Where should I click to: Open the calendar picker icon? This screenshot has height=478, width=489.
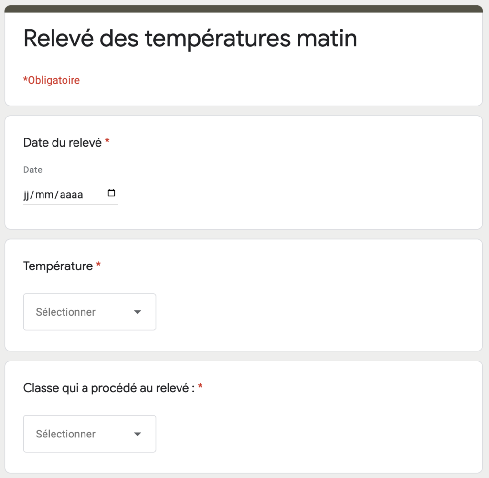click(111, 193)
